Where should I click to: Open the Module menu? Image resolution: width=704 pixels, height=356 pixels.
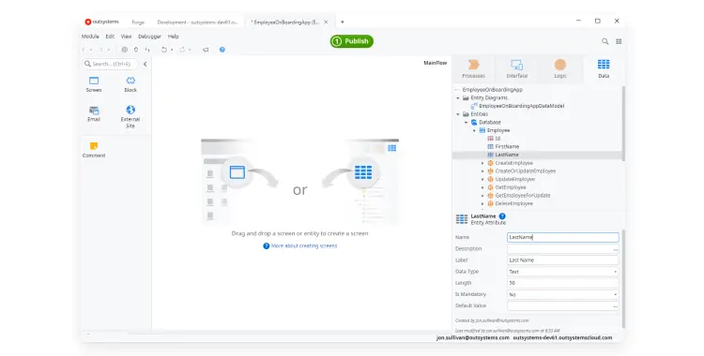(x=90, y=37)
